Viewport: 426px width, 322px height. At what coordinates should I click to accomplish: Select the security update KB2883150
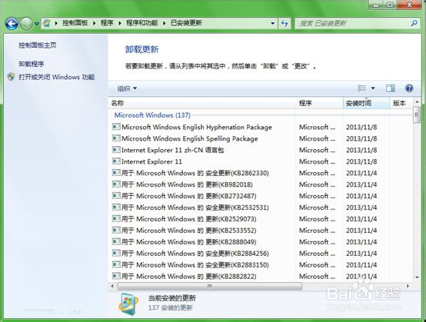click(x=195, y=264)
